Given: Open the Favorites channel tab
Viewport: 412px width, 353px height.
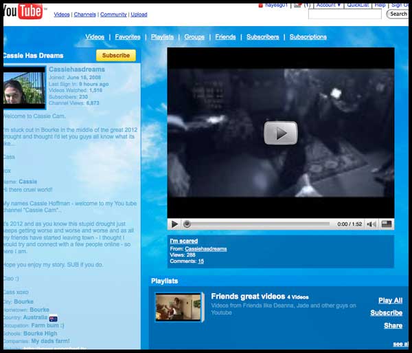Looking at the screenshot, I should click(128, 36).
